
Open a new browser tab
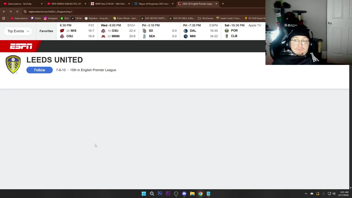tap(223, 4)
